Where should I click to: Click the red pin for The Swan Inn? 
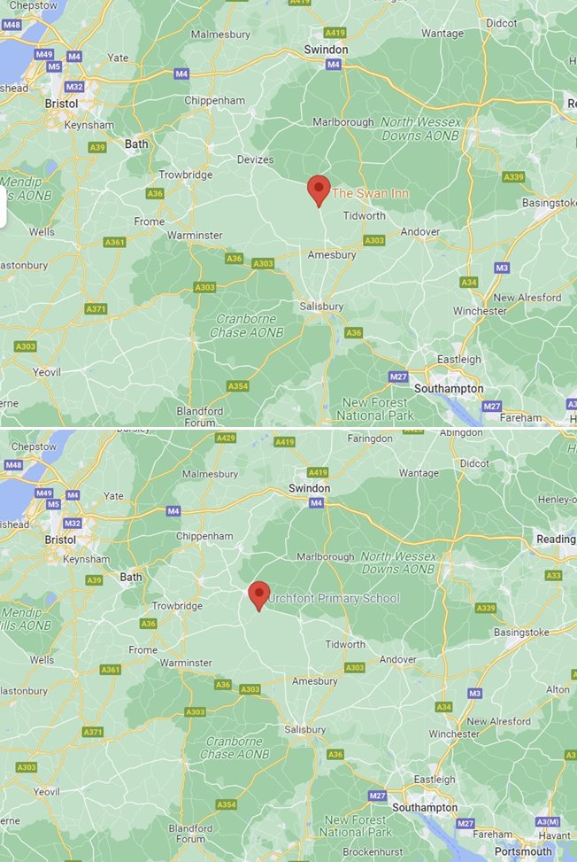pyautogui.click(x=319, y=191)
